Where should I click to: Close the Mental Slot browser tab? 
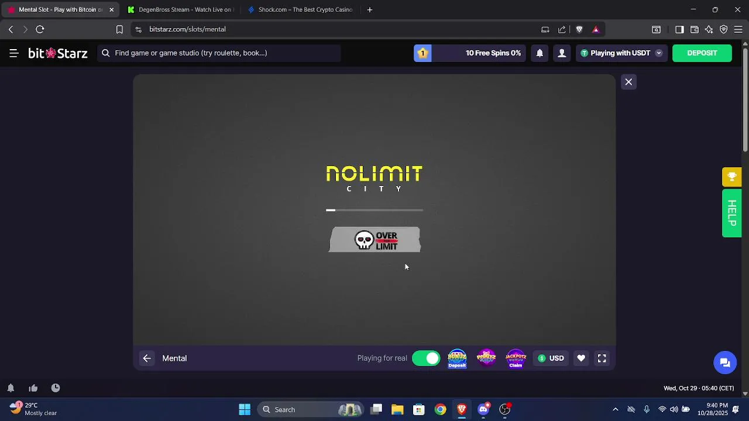coord(111,10)
